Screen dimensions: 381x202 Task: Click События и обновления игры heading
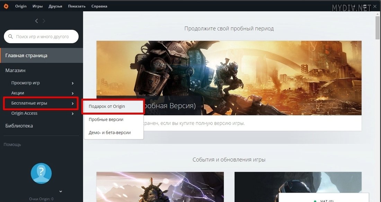coord(229,160)
